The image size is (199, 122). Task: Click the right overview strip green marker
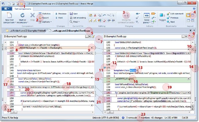pyautogui.click(x=195, y=67)
